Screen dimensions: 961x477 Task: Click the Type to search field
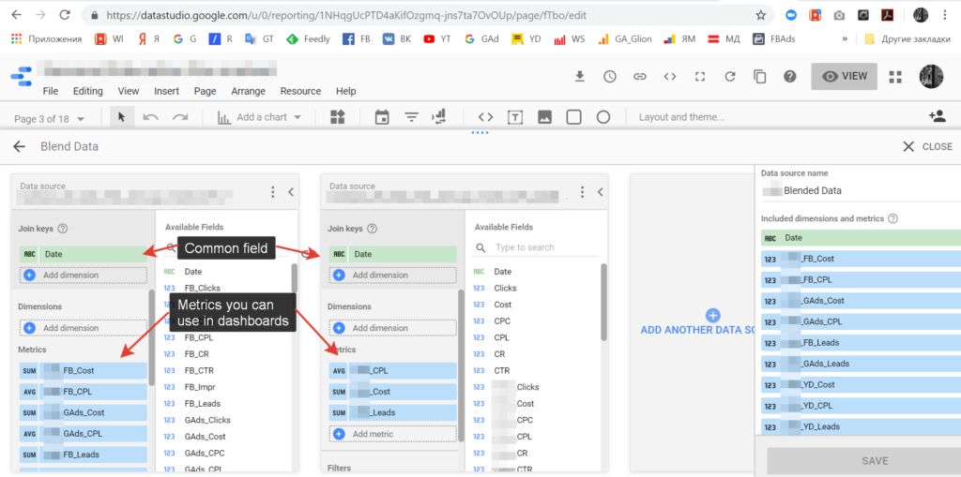(540, 247)
